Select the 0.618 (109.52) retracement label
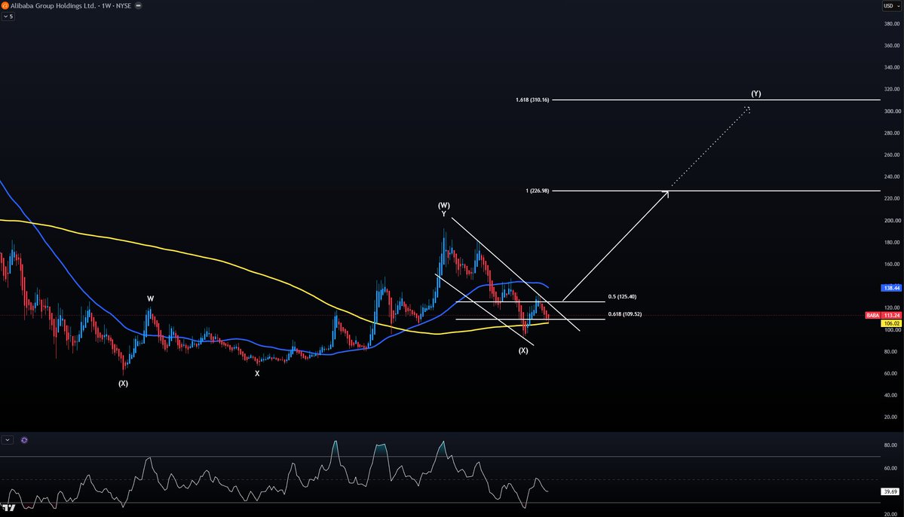Image resolution: width=904 pixels, height=517 pixels. (624, 314)
